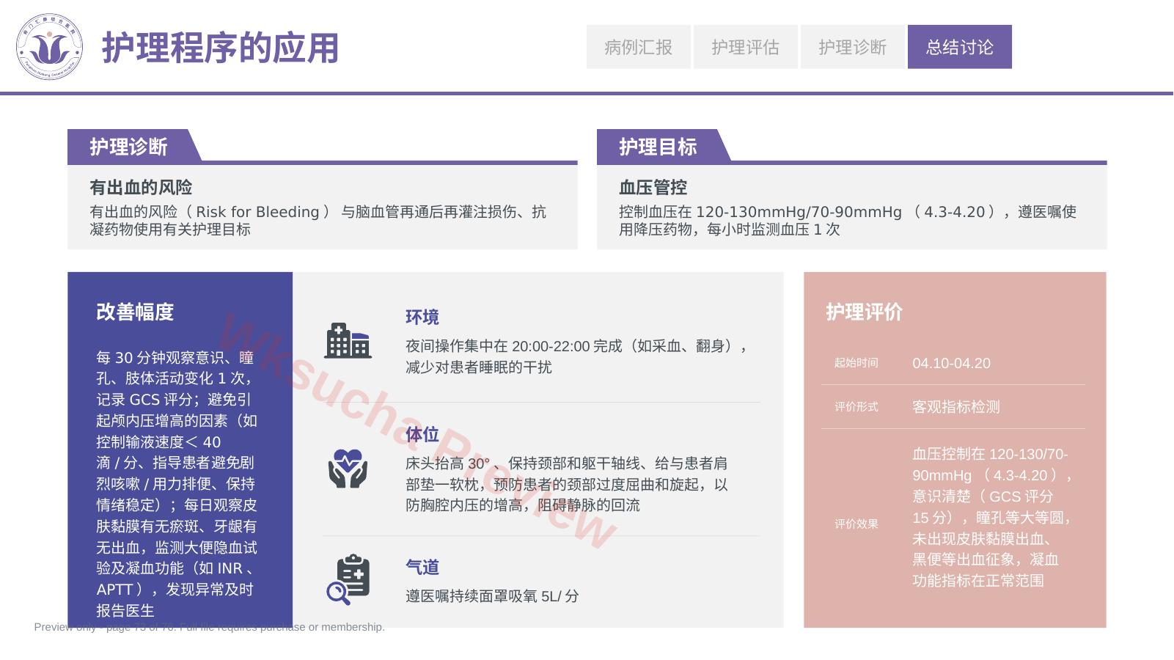Select the highlighted 总结讨论 tab

click(959, 47)
